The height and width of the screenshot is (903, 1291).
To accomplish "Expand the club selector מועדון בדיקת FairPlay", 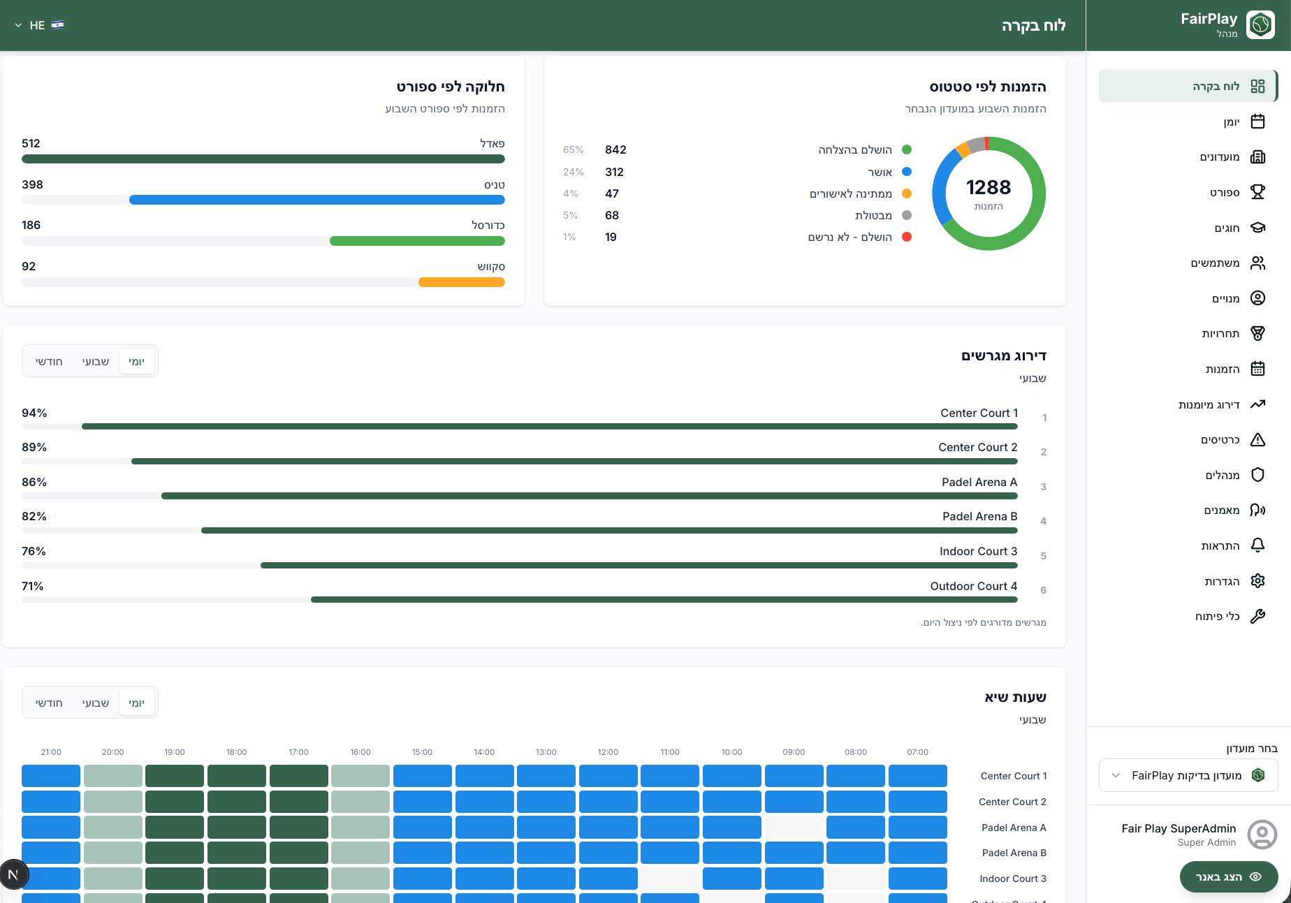I will point(1188,775).
